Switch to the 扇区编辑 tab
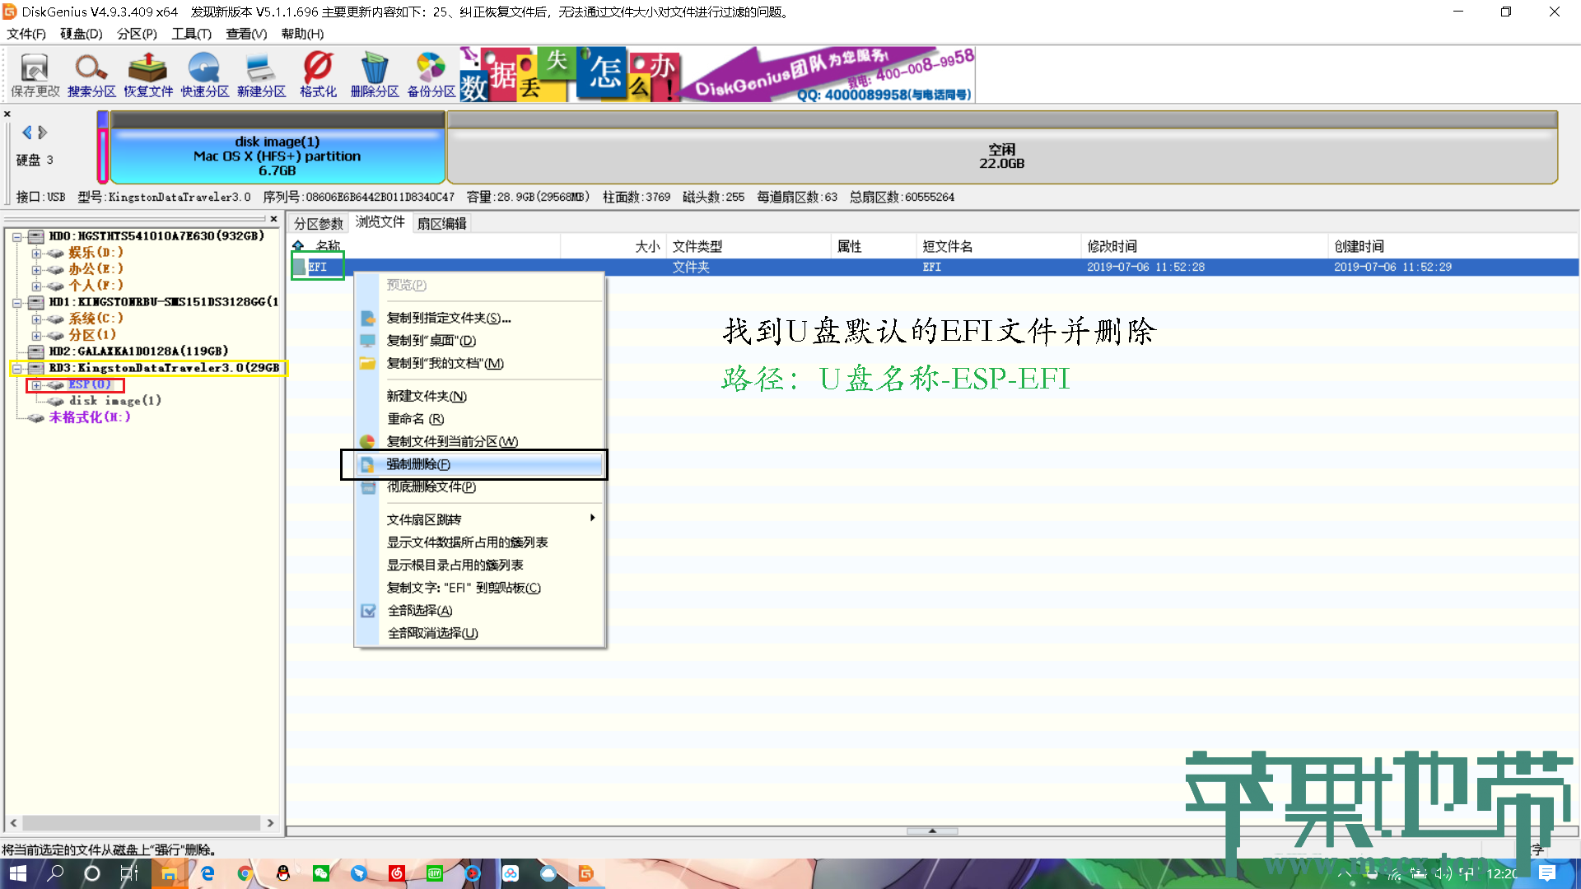 tap(441, 224)
